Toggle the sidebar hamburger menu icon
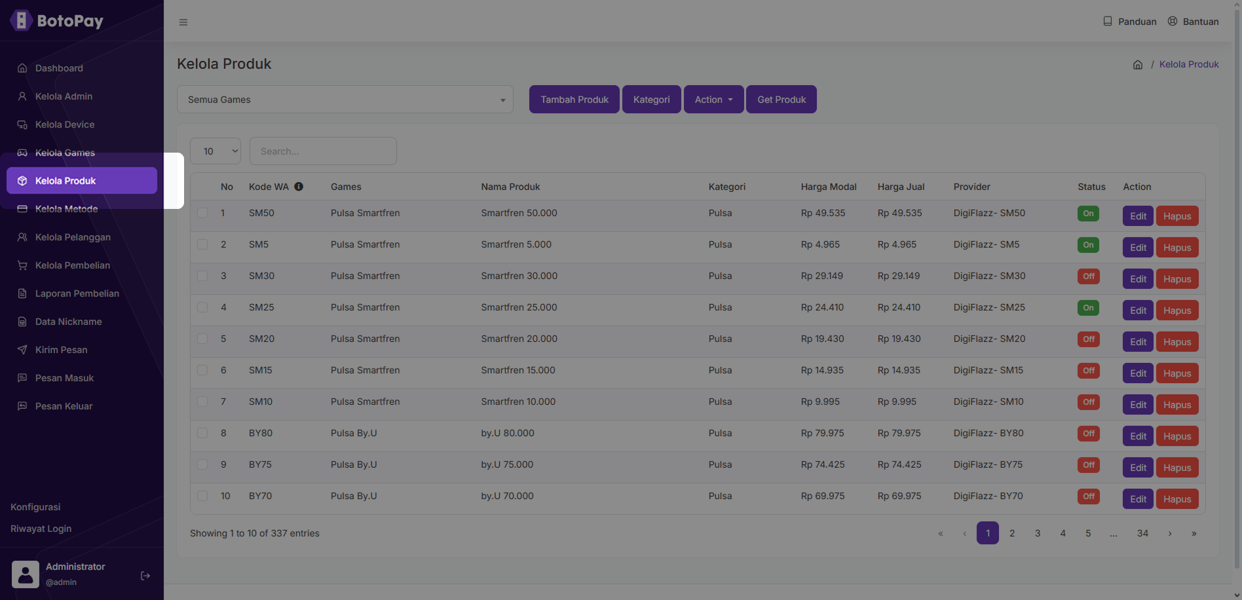Screen dimensions: 1242x600 click(x=183, y=22)
